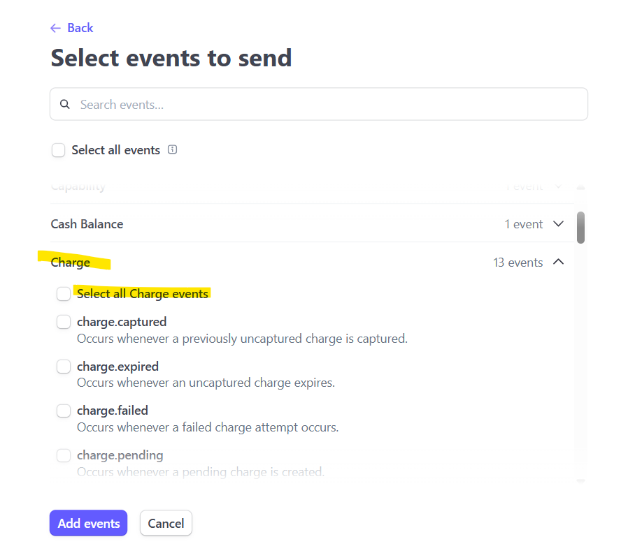Image resolution: width=642 pixels, height=546 pixels.
Task: Select the charge.failed checkbox
Action: (64, 411)
